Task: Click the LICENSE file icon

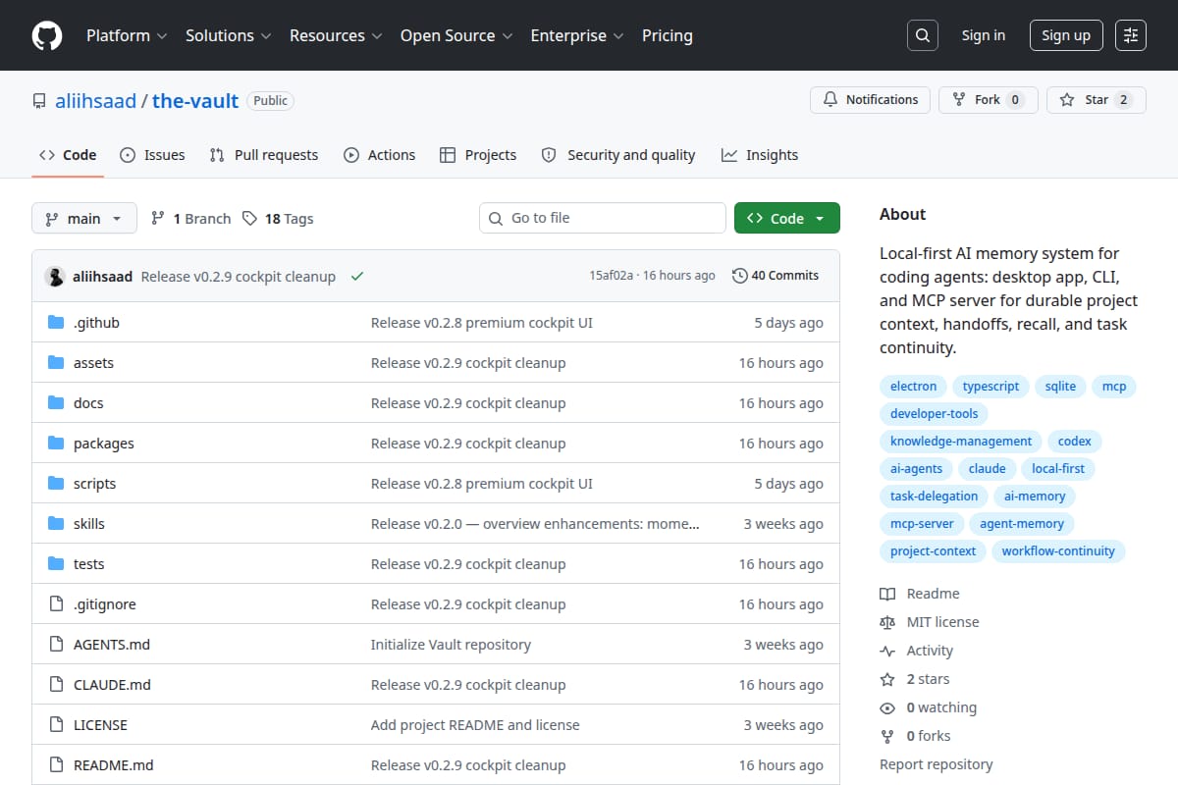Action: (x=56, y=725)
